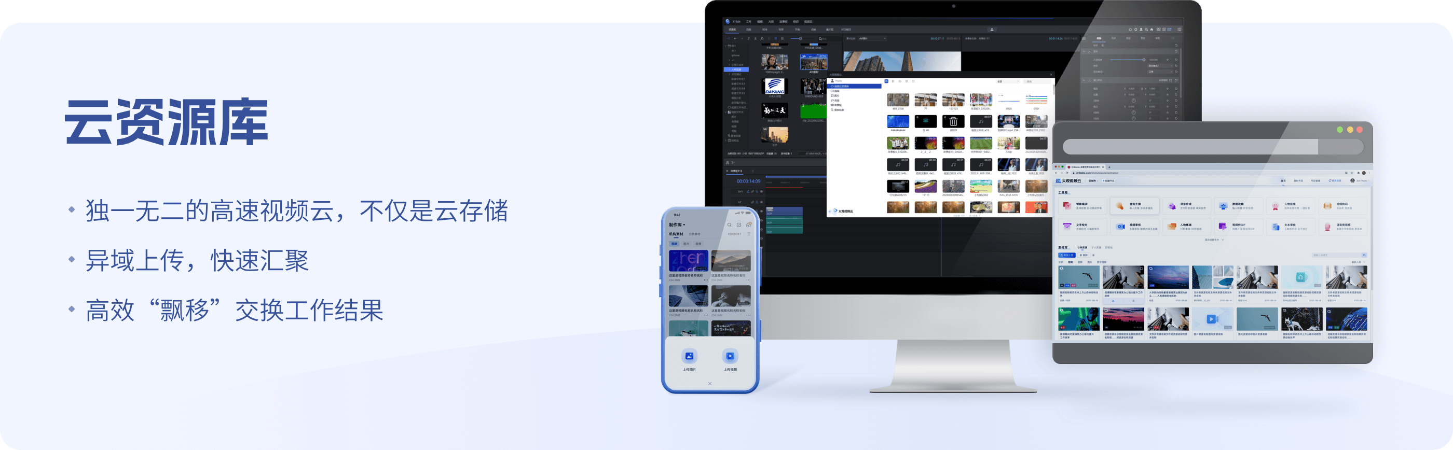Go to 我的节目 in the web navigation

tap(1298, 181)
